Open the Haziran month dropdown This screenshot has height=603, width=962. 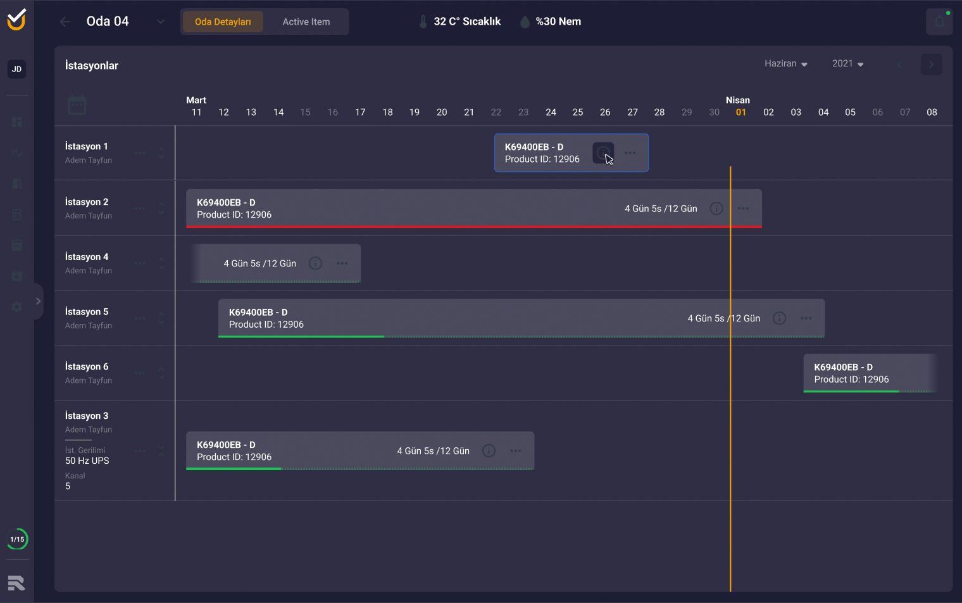786,64
